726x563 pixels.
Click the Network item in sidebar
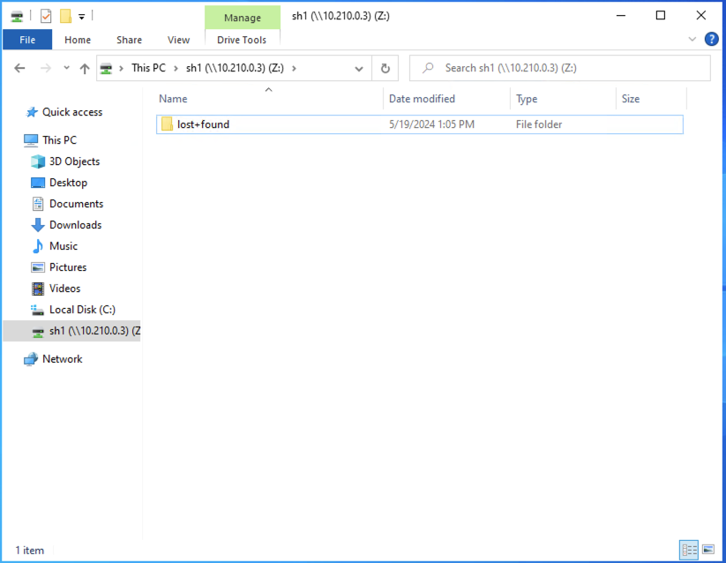[x=61, y=359]
